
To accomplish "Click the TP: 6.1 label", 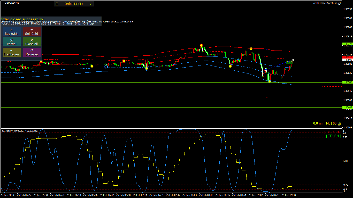I will pyautogui.click(x=333, y=136).
